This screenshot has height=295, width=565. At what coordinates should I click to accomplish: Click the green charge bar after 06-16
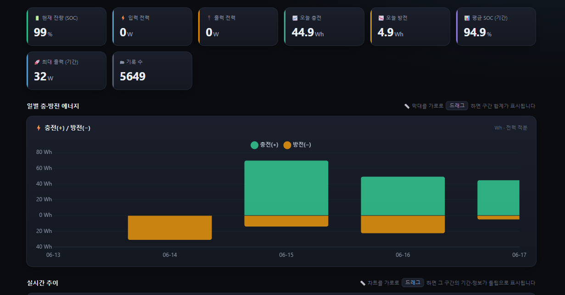498,198
